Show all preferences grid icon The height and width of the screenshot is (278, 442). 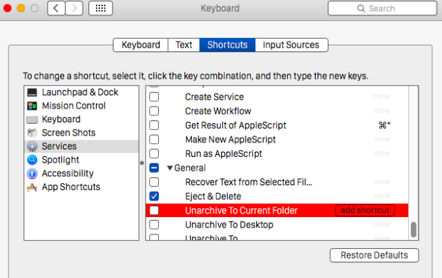click(x=100, y=9)
